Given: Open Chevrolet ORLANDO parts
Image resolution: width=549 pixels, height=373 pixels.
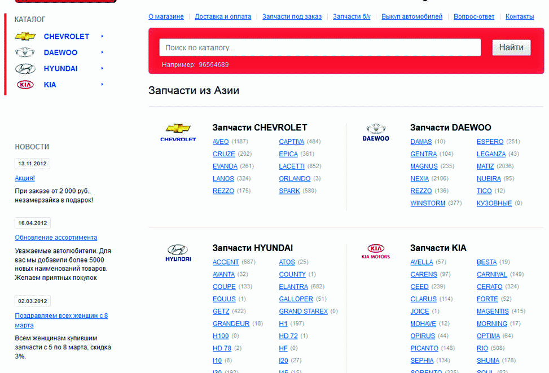Looking at the screenshot, I should tap(295, 179).
